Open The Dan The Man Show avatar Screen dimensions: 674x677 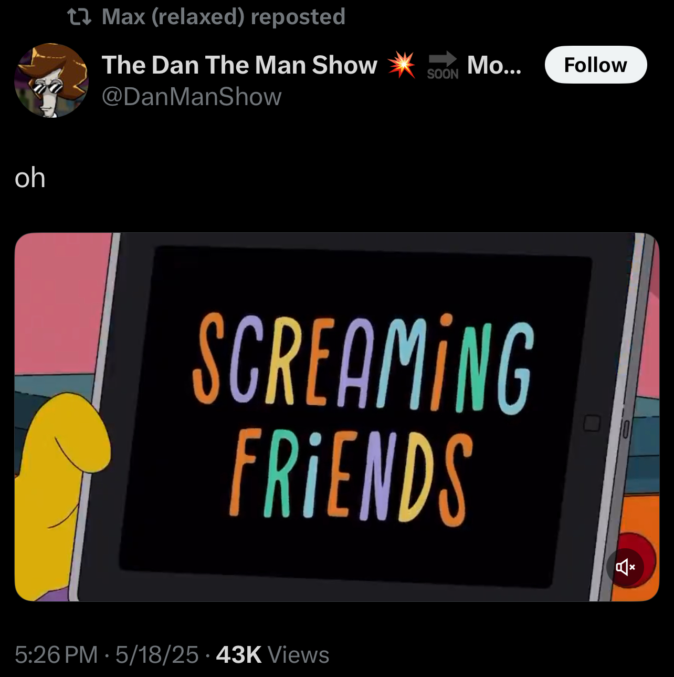coord(51,80)
